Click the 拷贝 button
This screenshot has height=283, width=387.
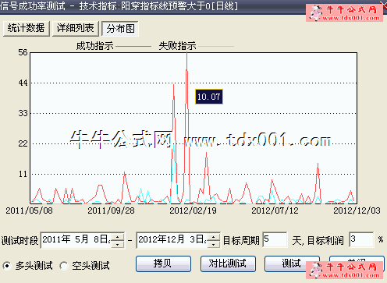click(163, 264)
